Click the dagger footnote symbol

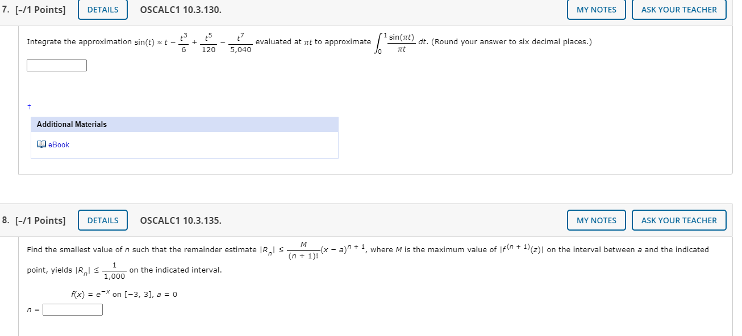29,107
